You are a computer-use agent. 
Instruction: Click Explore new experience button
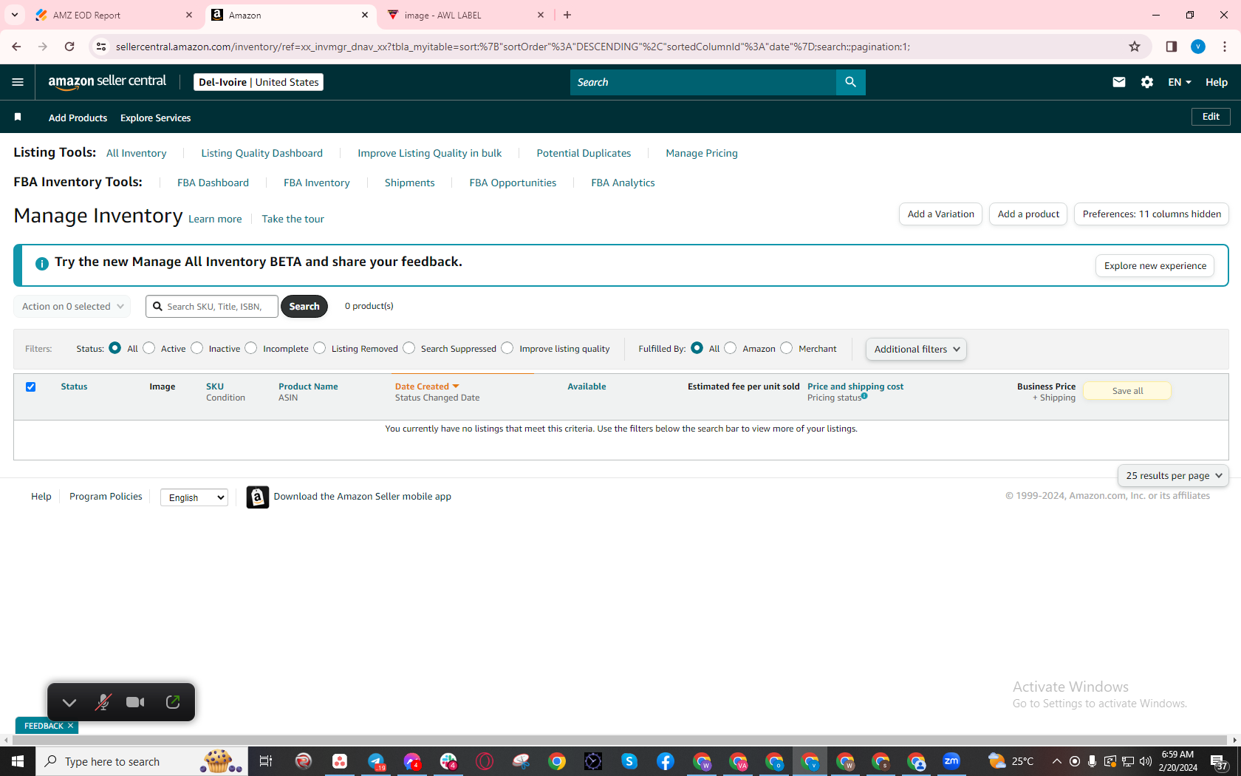pos(1155,266)
